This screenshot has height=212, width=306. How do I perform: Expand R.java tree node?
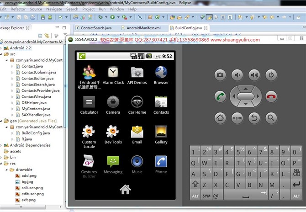(12, 139)
